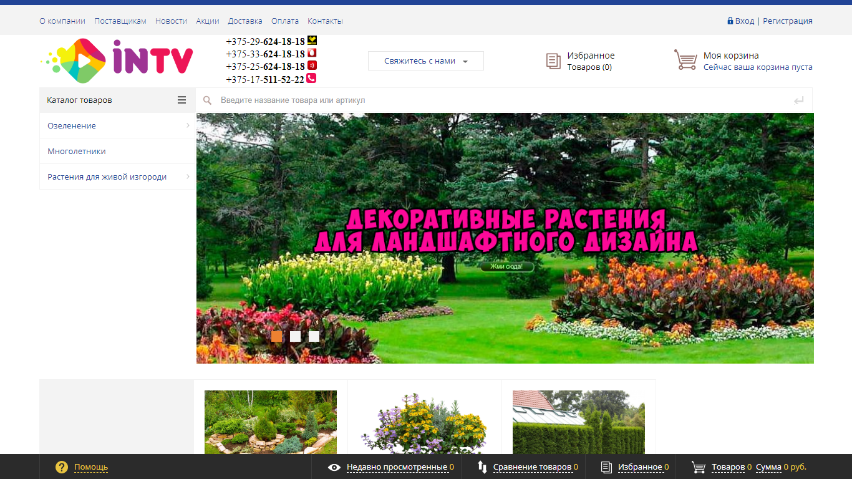Click the eye icon for recently viewed
The height and width of the screenshot is (479, 852).
[x=334, y=467]
